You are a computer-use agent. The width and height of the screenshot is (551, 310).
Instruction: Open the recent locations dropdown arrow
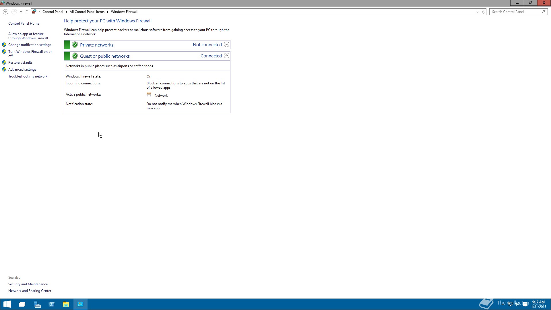21,12
